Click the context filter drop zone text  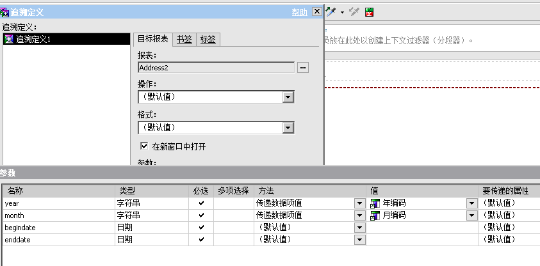[x=399, y=40]
